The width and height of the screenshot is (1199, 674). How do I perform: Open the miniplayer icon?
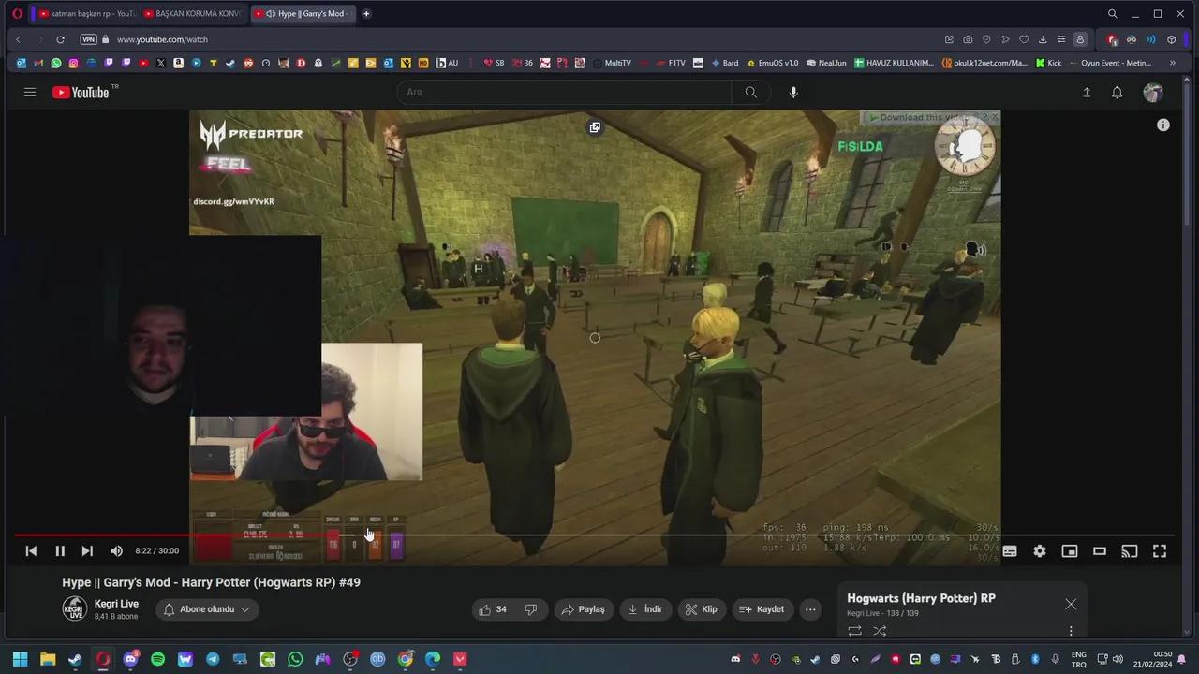(x=1070, y=550)
